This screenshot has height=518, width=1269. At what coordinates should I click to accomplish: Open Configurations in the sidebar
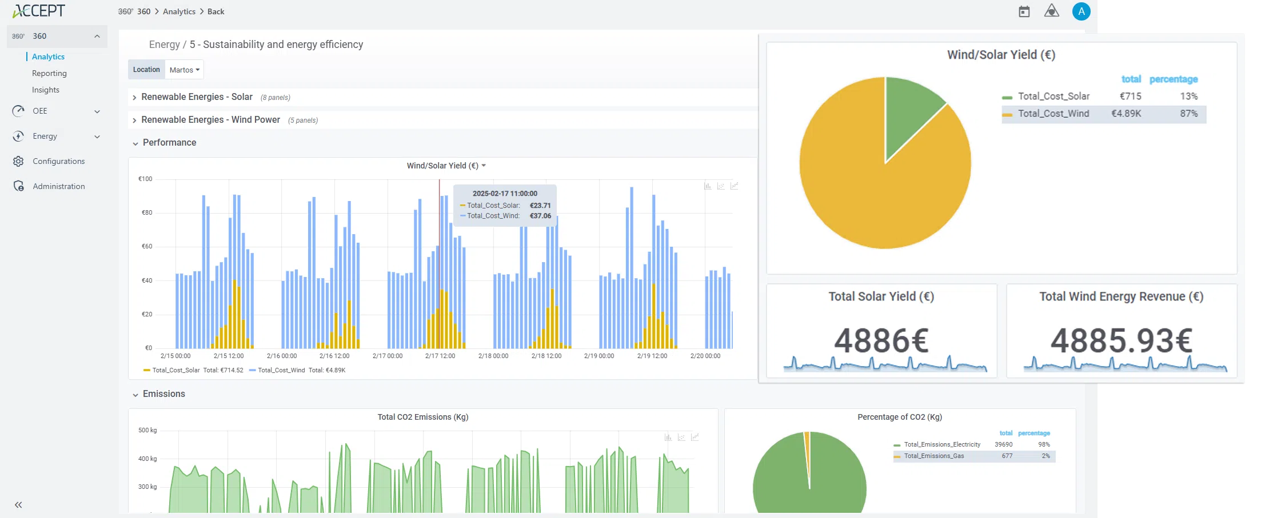pyautogui.click(x=59, y=161)
